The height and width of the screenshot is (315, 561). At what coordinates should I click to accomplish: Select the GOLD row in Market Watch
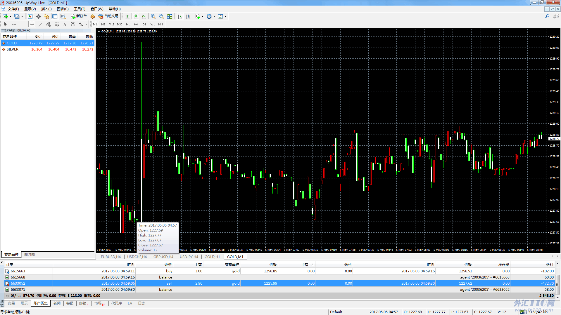(48, 43)
